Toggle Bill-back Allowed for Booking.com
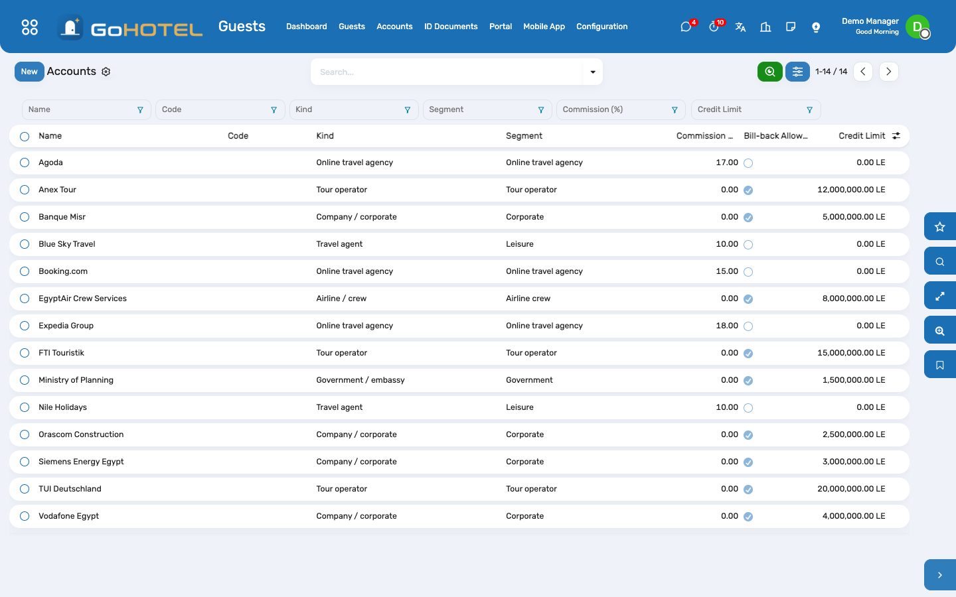956x597 pixels. pos(748,272)
